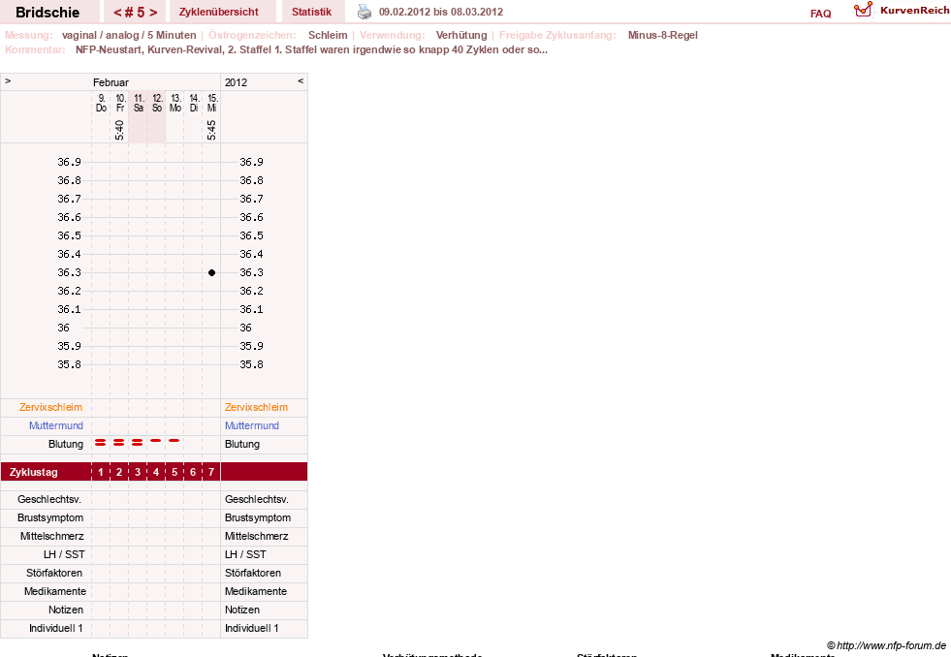
Task: Click the right Muttermund label
Action: point(252,425)
